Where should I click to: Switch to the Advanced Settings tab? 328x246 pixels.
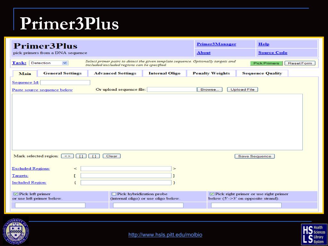[x=115, y=73]
